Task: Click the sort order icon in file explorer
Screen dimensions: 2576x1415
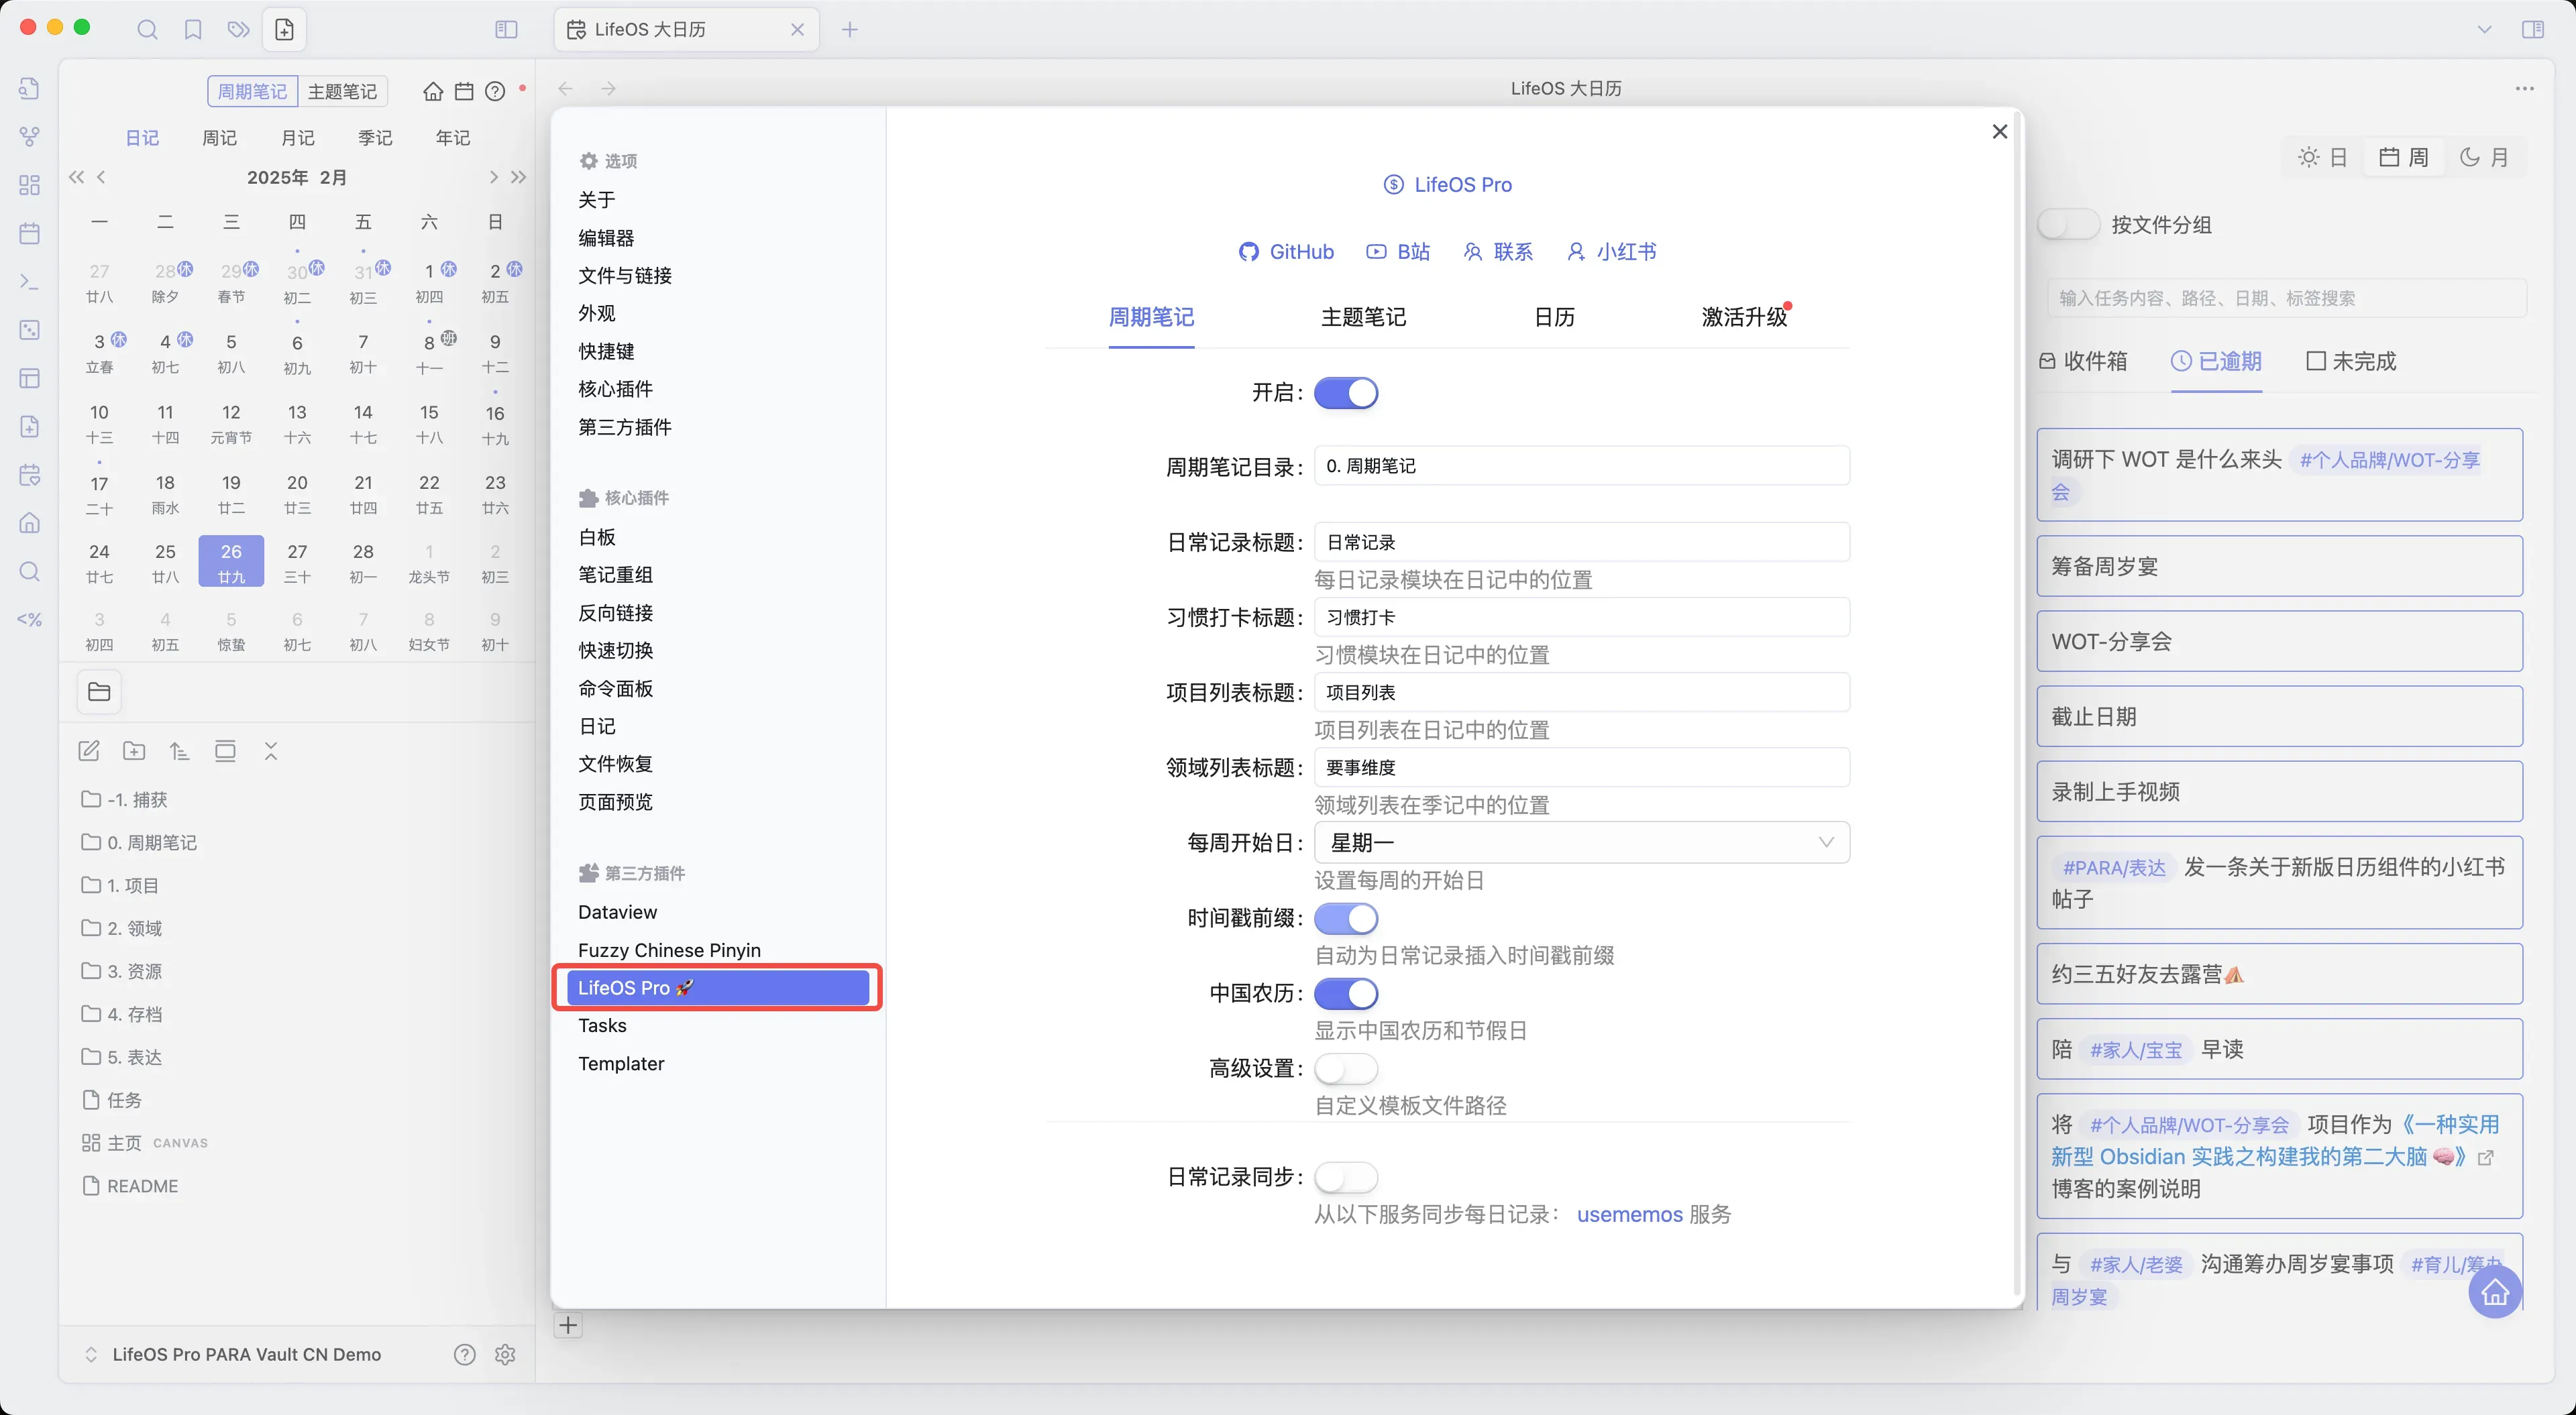Action: pyautogui.click(x=179, y=751)
